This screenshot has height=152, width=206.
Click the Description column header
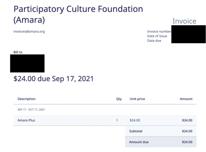coord(26,99)
